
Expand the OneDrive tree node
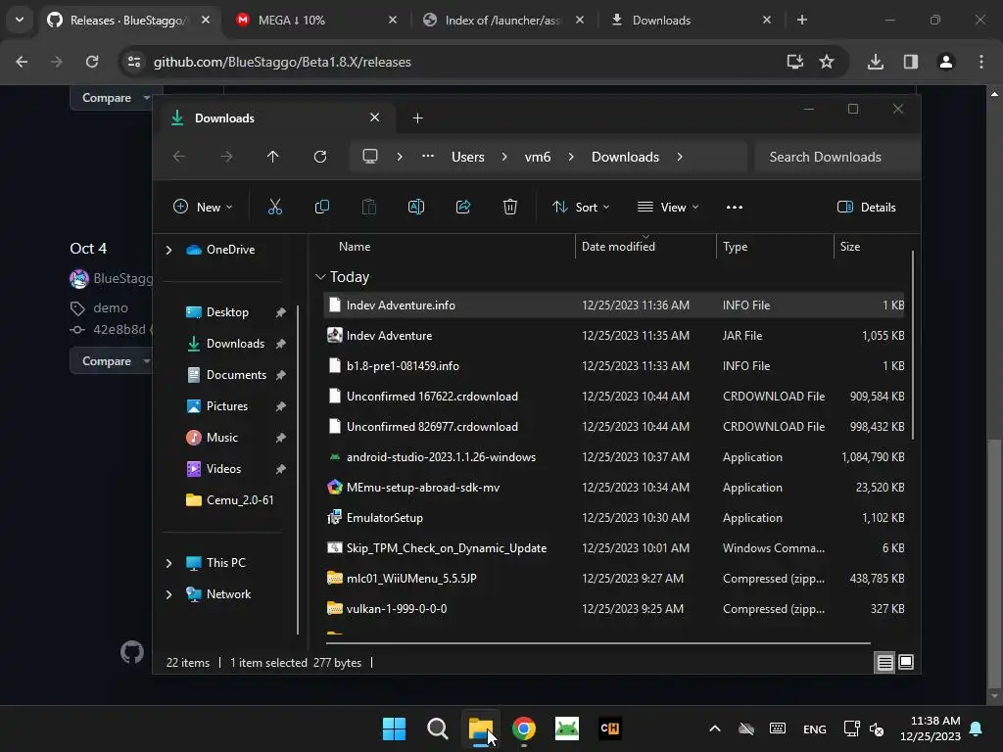click(x=168, y=250)
